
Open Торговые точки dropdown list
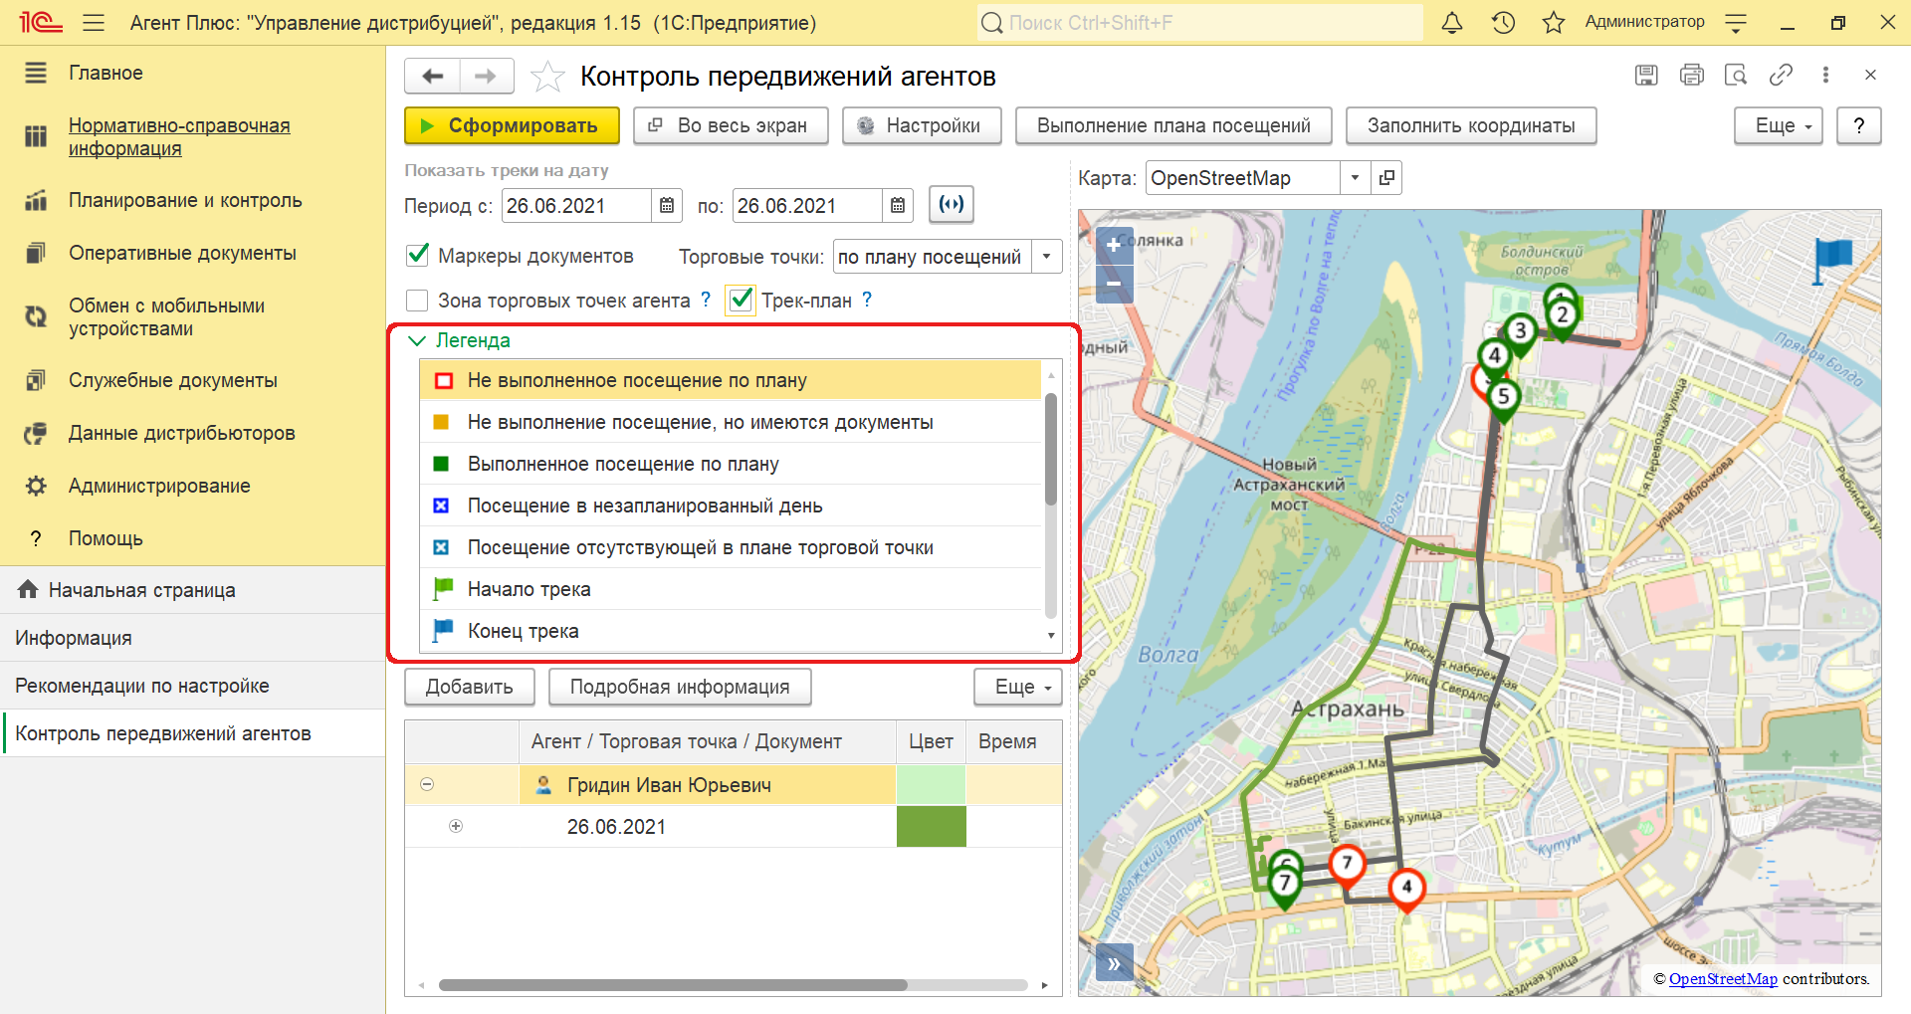pos(1046,257)
